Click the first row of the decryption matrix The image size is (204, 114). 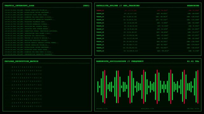coord(27,67)
